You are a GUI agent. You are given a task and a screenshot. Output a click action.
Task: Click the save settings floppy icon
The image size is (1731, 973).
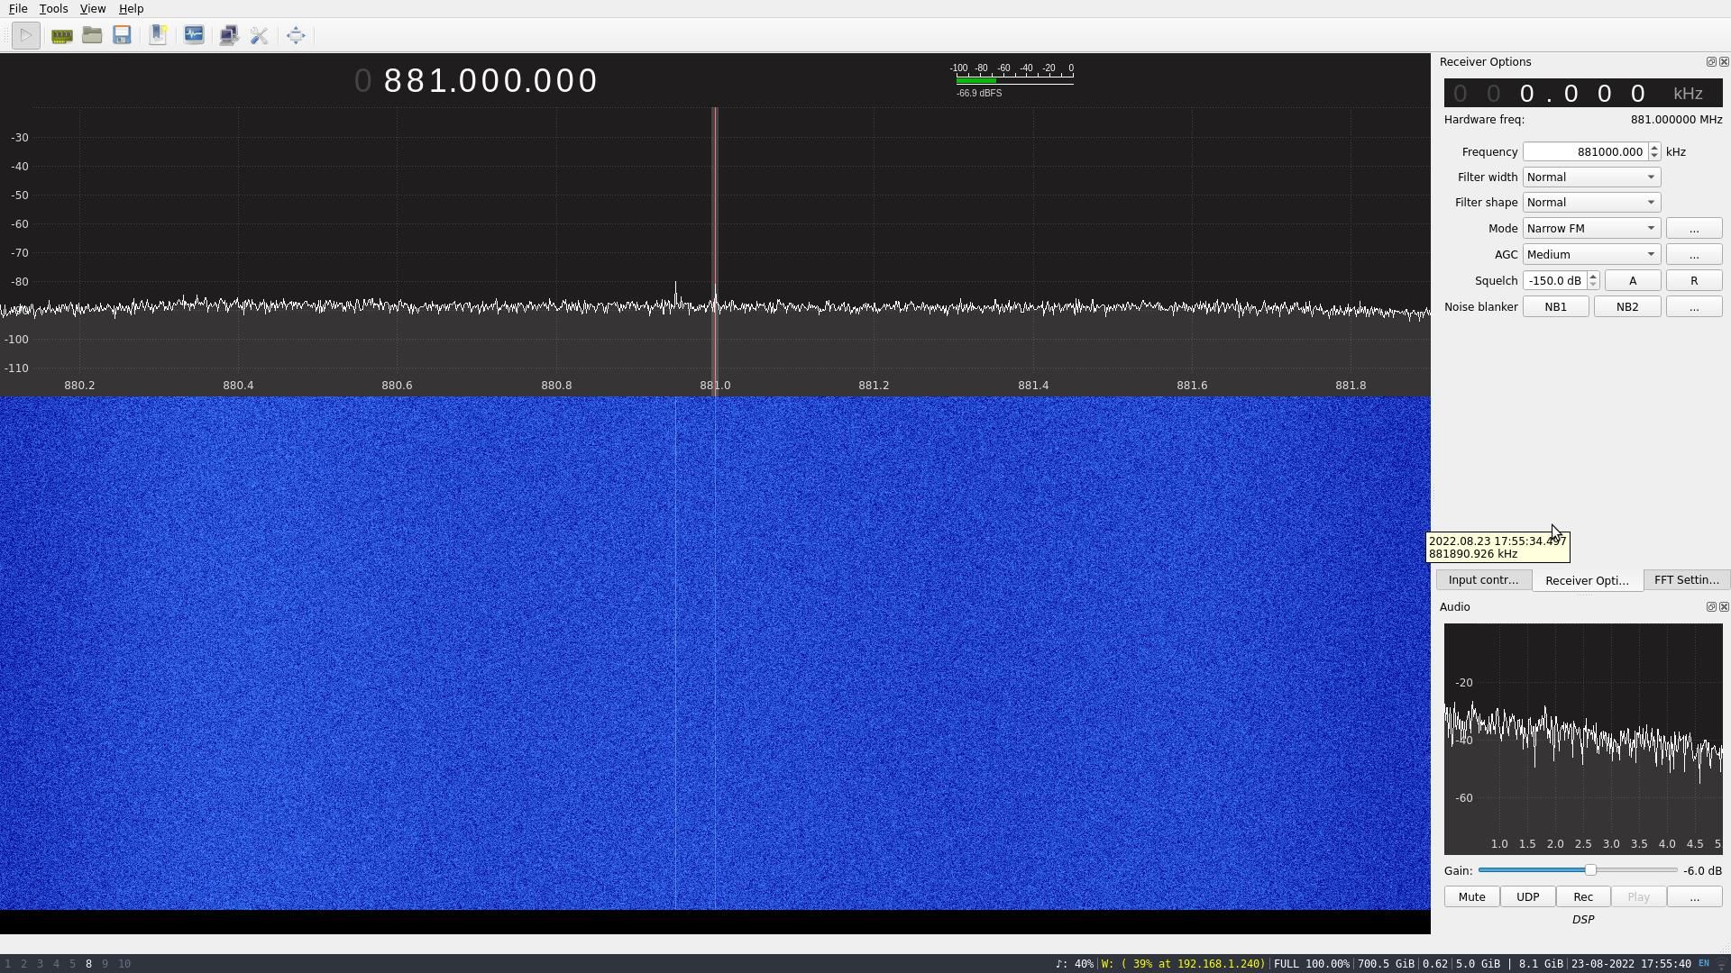click(122, 36)
